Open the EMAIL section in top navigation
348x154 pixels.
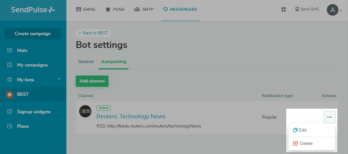(86, 9)
